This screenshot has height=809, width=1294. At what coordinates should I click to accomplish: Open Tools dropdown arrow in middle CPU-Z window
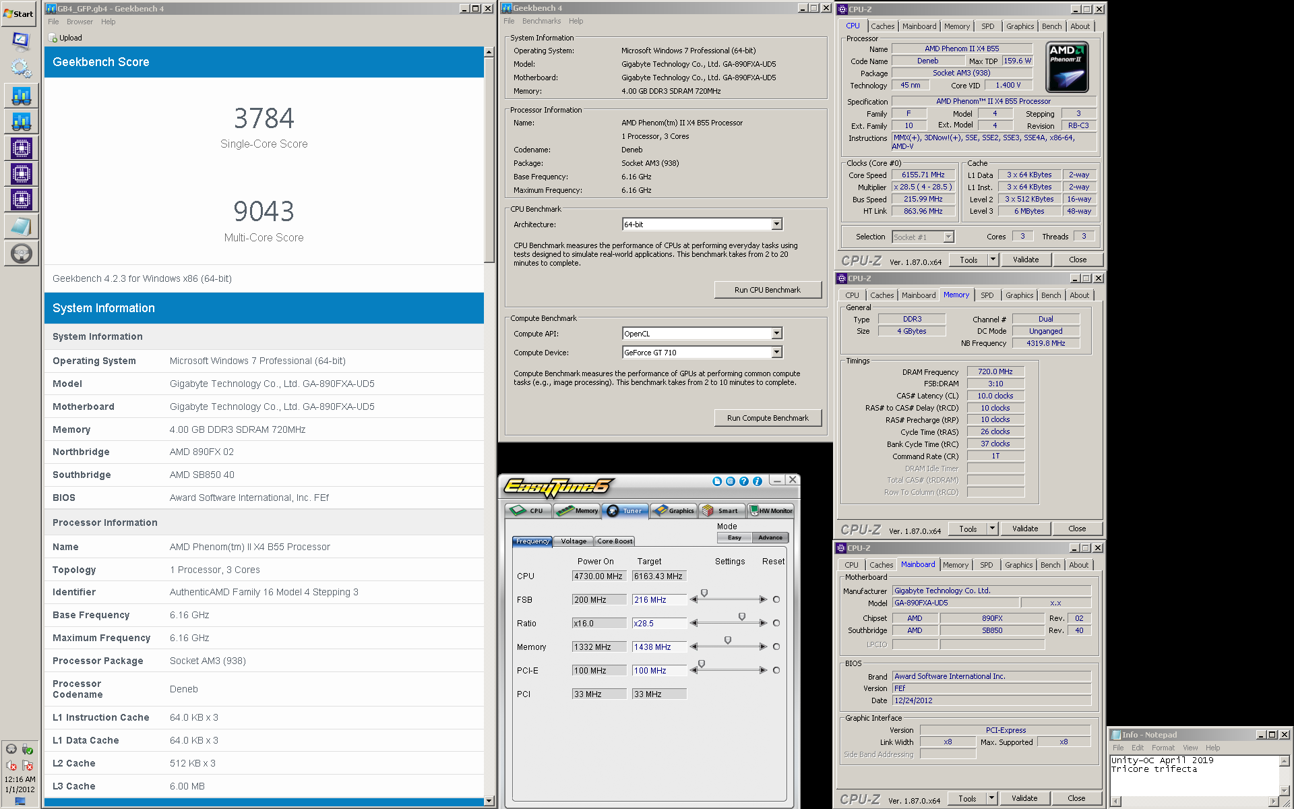click(991, 529)
